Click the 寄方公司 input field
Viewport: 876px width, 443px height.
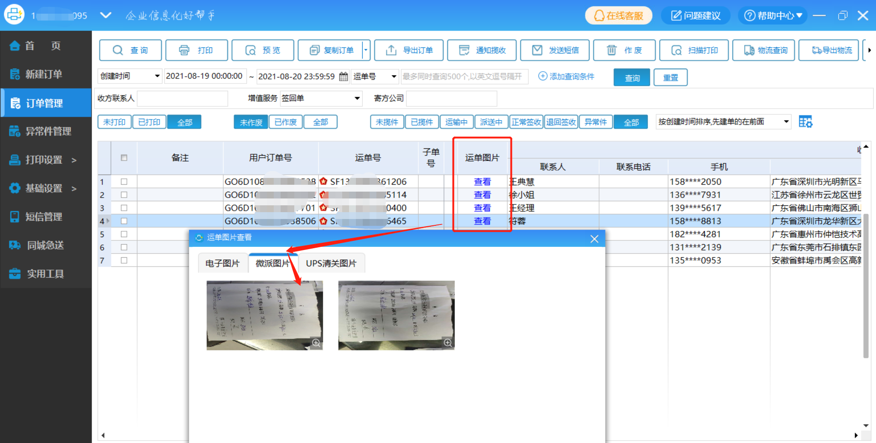[x=451, y=99]
